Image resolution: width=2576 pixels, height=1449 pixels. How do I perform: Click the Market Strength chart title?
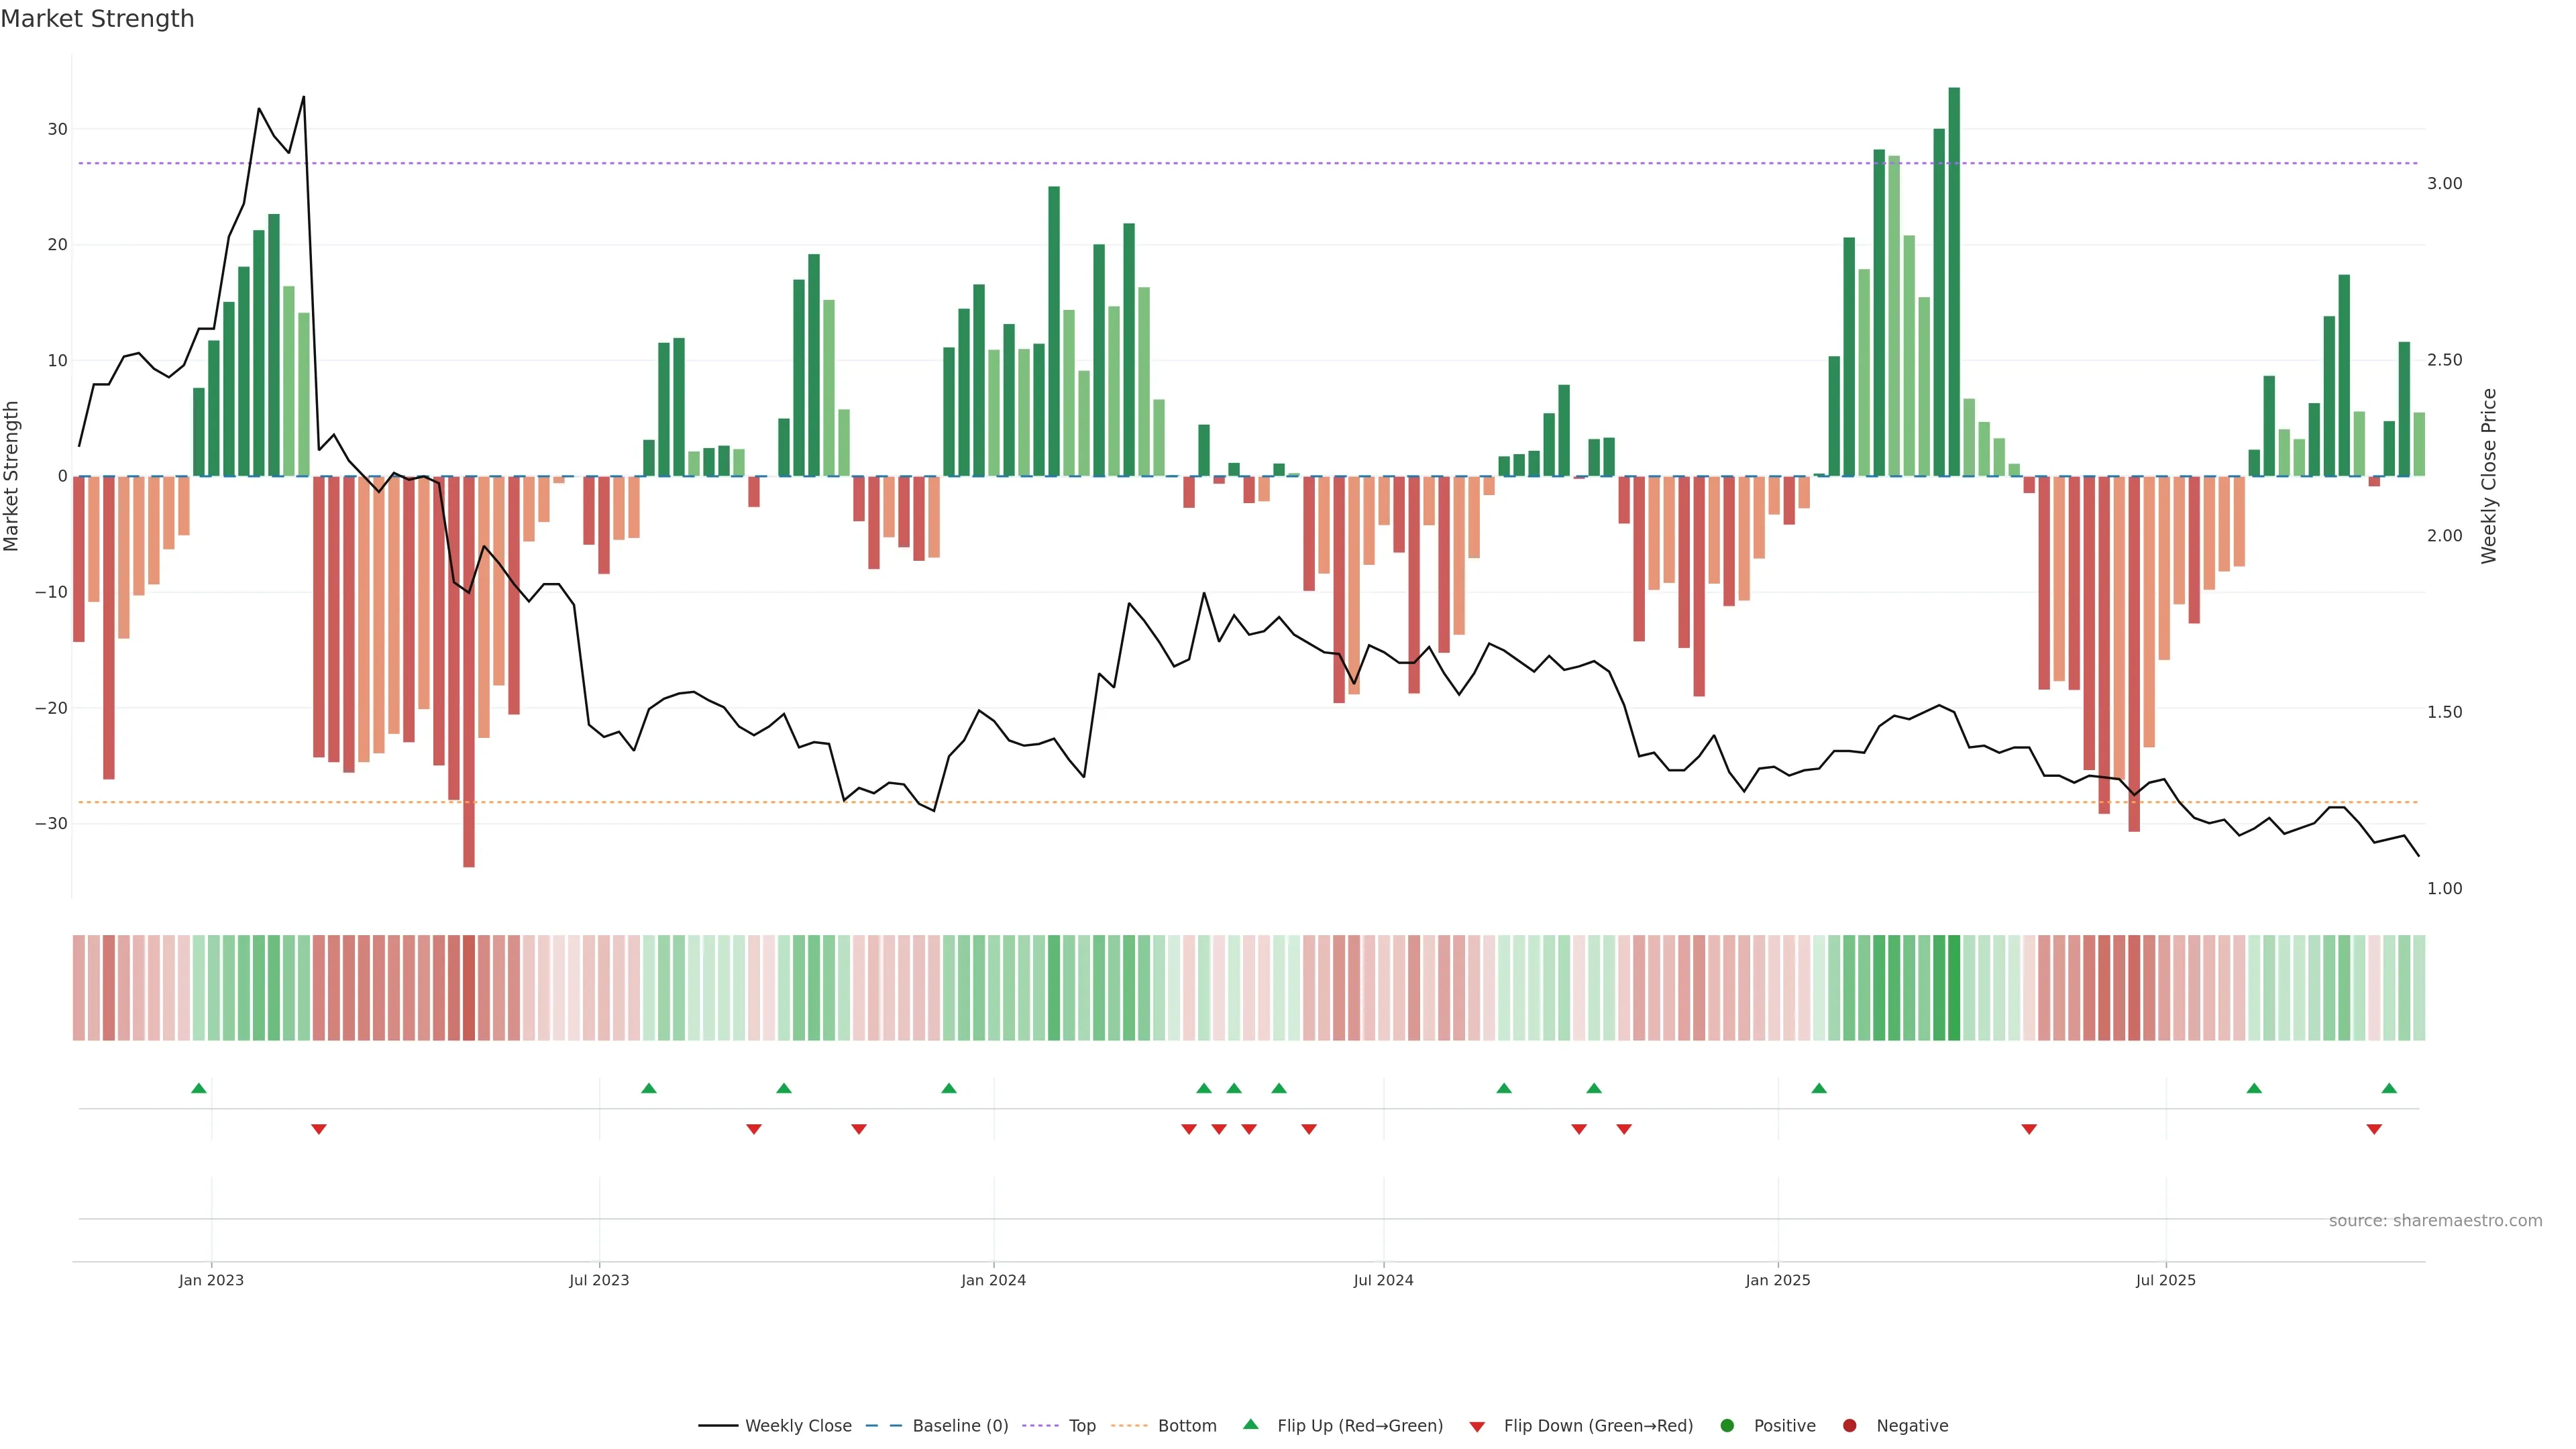pos(97,19)
